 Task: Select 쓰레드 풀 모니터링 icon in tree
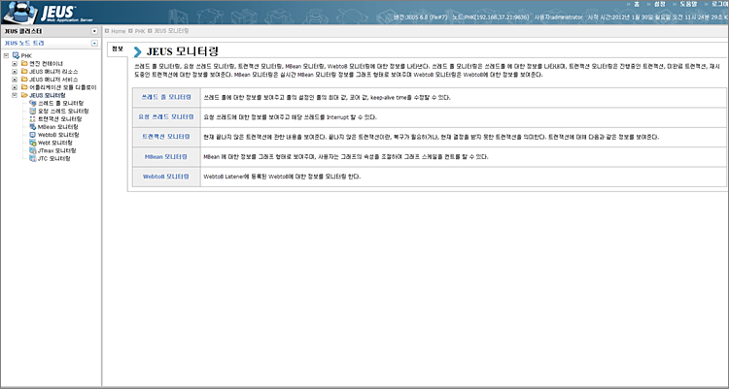32,103
